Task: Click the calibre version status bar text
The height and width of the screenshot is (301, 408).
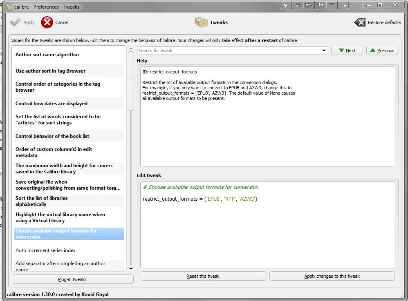Action: click(x=57, y=294)
